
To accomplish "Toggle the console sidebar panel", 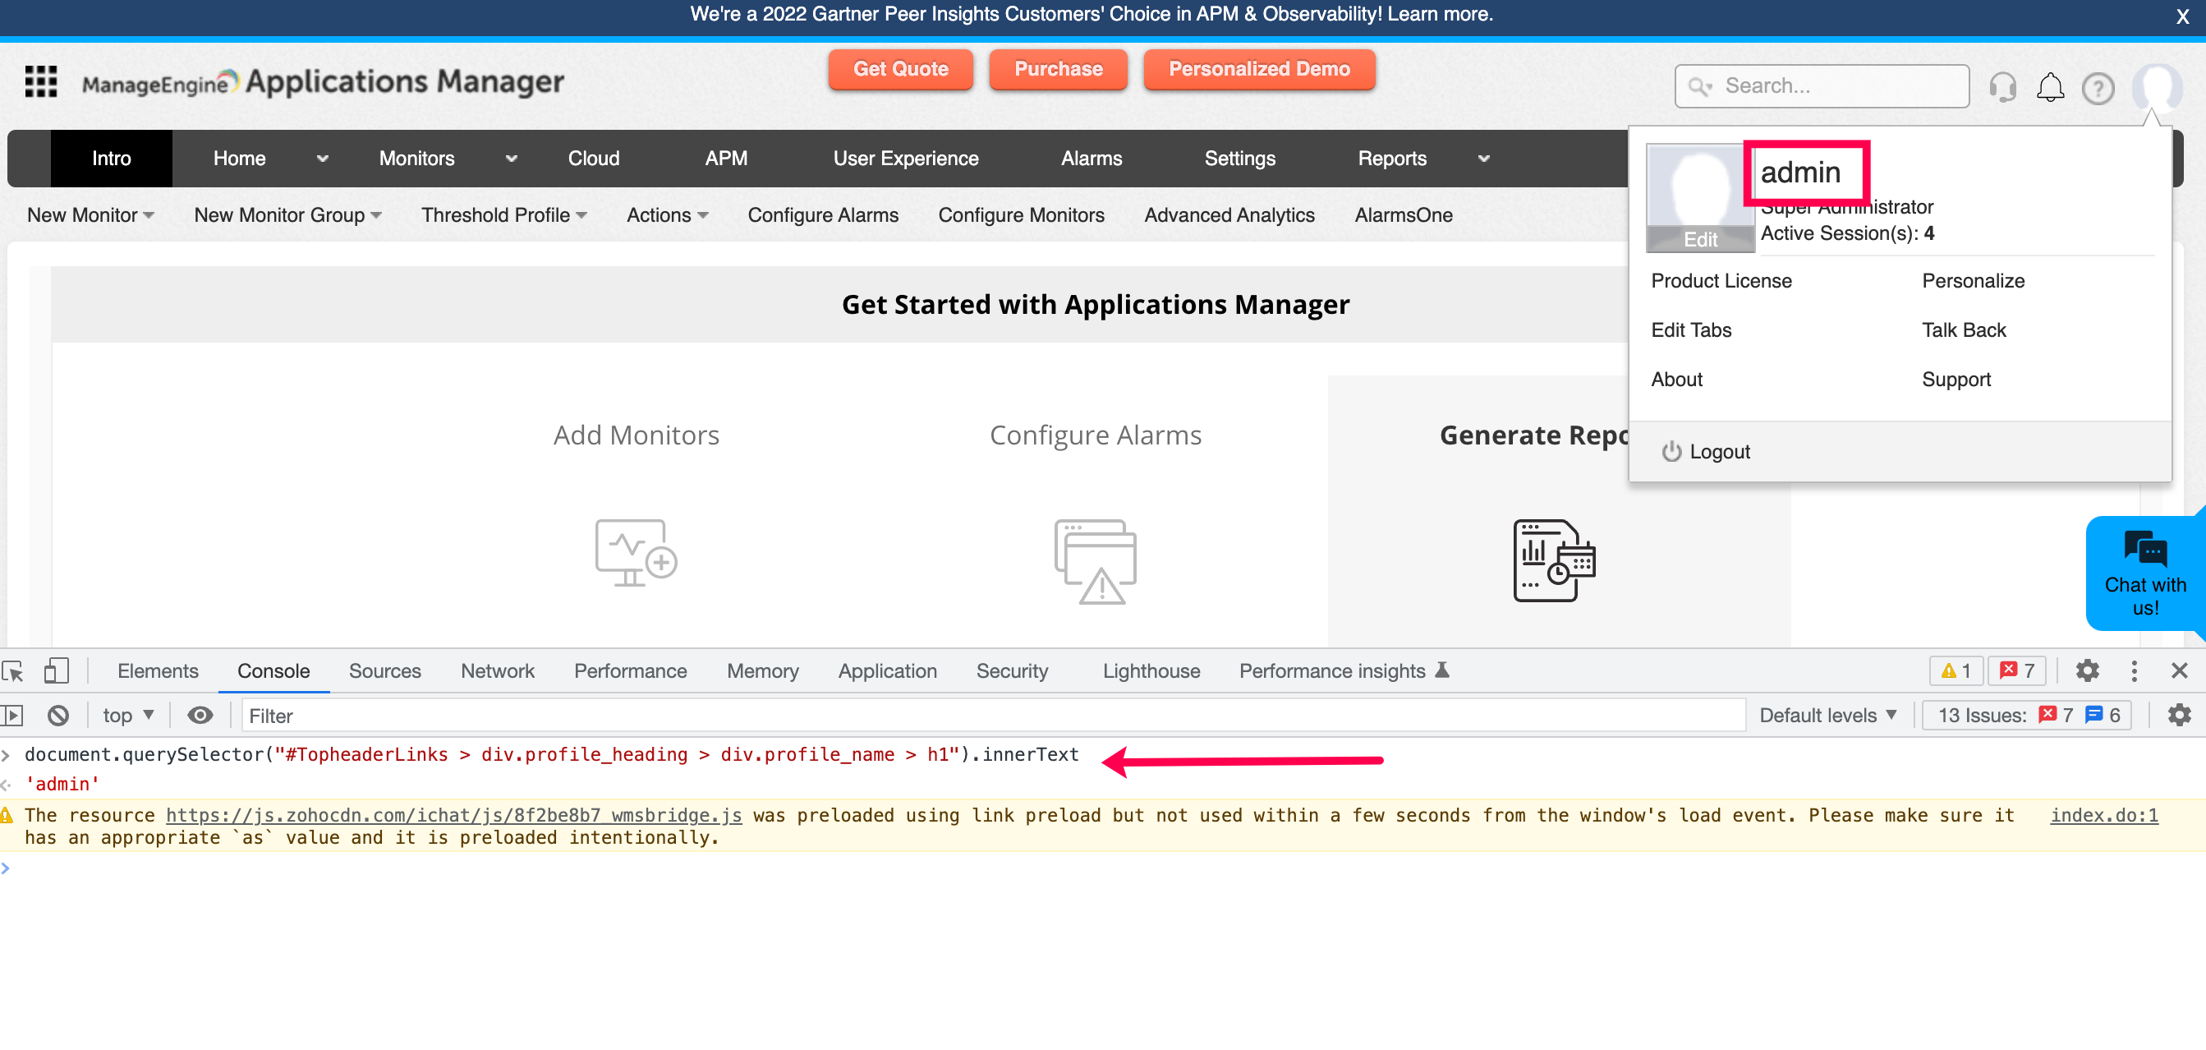I will (x=12, y=715).
